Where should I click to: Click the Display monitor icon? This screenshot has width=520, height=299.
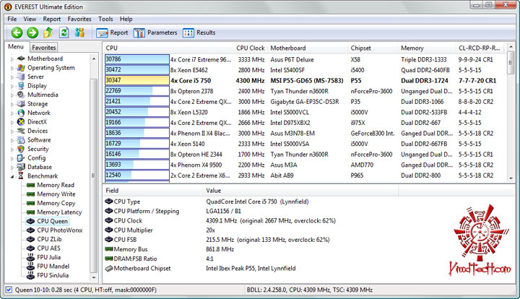[21, 85]
